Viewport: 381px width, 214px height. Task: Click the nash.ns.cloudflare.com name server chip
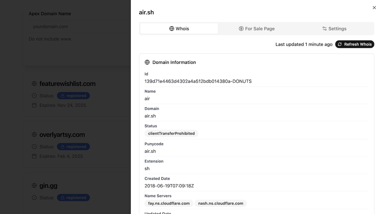click(x=221, y=203)
